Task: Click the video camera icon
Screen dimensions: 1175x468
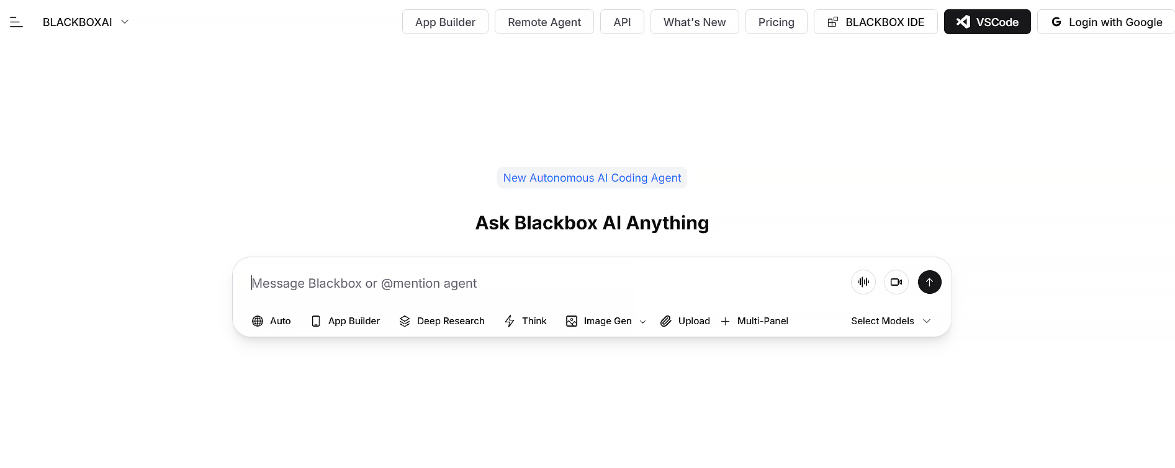Action: [896, 282]
